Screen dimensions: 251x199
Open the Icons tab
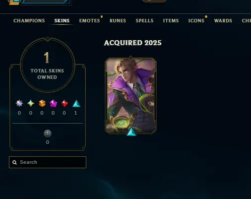point(196,21)
